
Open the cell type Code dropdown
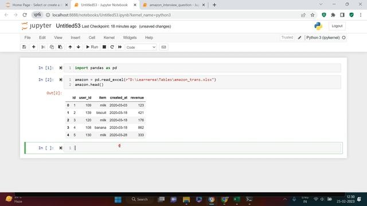point(140,47)
